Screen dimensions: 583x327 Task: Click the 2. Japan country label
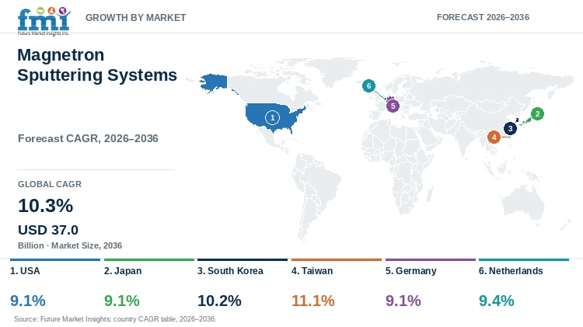point(123,271)
